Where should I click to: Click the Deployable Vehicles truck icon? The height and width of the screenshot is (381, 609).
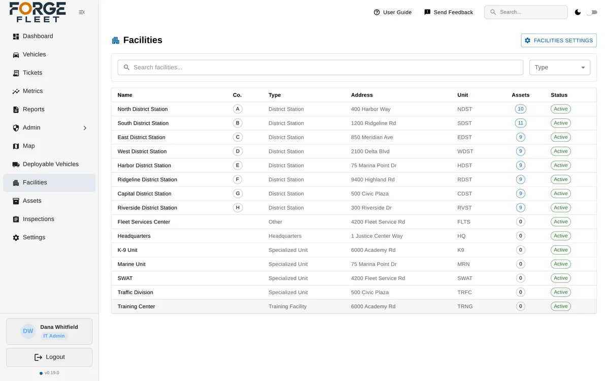[16, 165]
